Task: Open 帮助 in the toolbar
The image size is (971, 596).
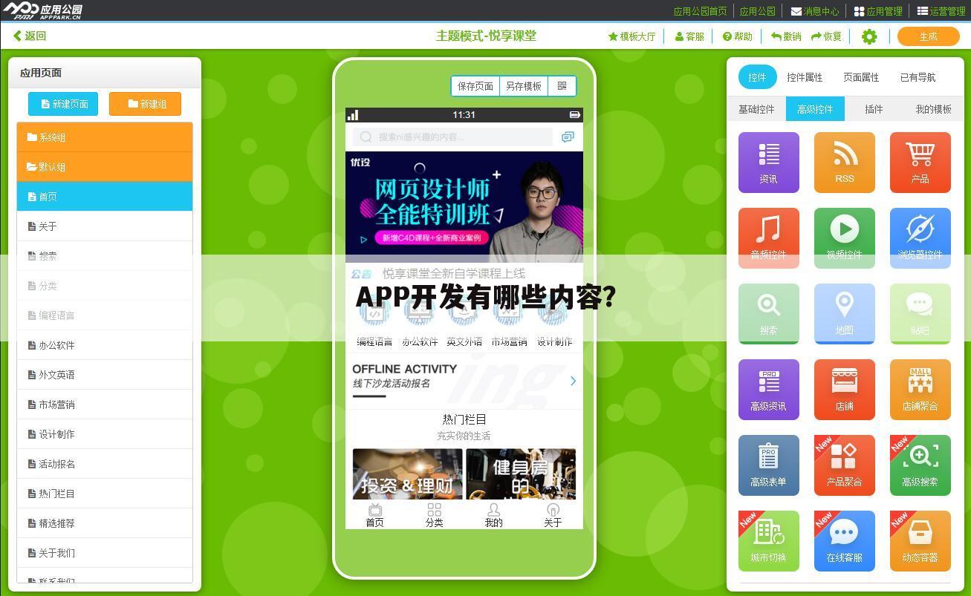Action: 738,36
